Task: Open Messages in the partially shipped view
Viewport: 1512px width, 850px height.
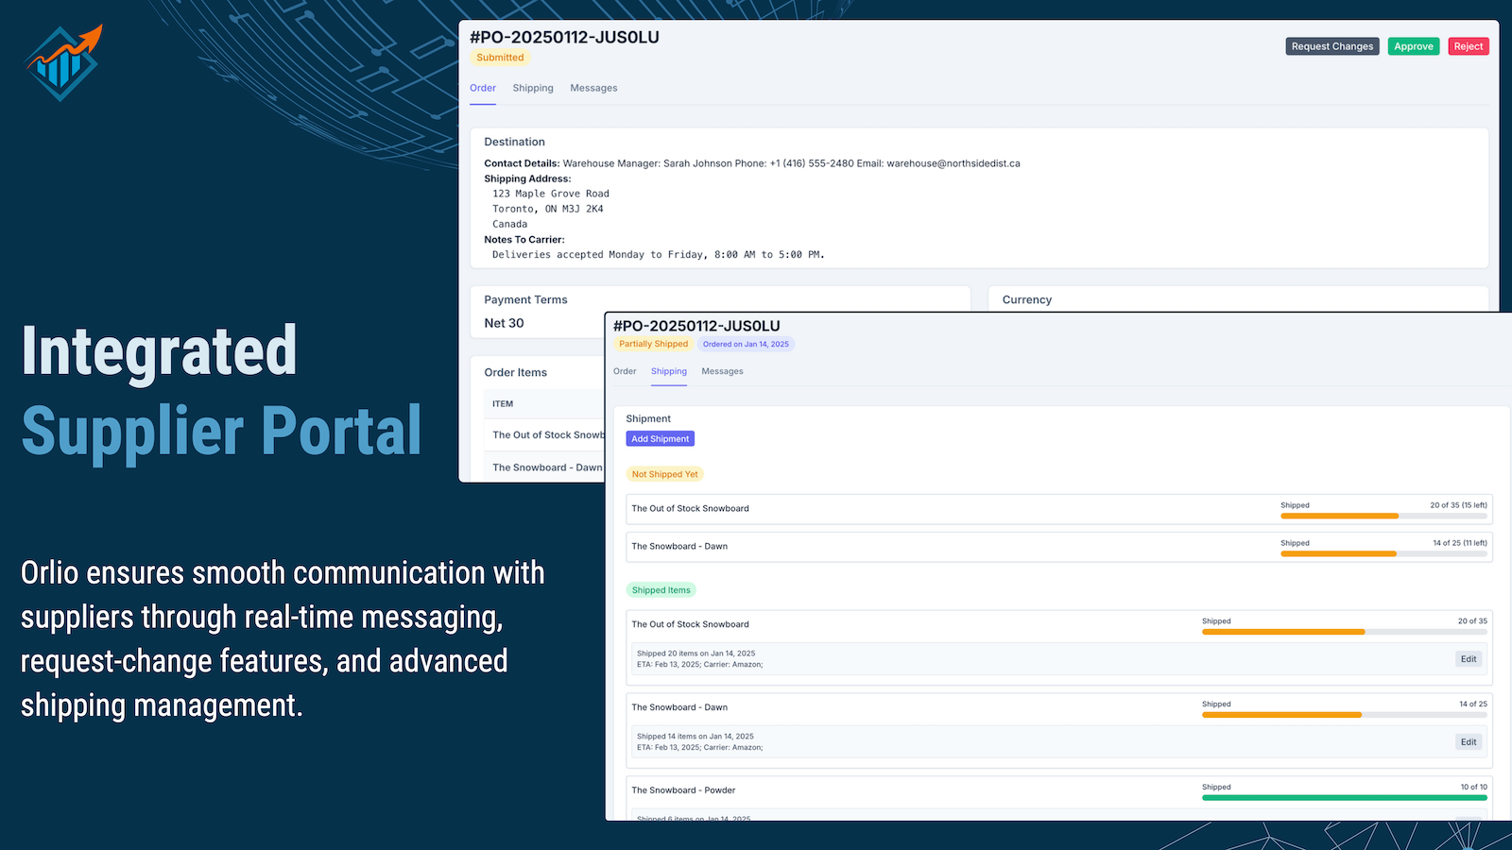Action: tap(722, 371)
